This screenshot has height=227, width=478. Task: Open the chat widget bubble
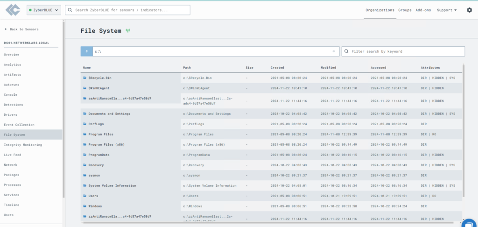coord(470,223)
